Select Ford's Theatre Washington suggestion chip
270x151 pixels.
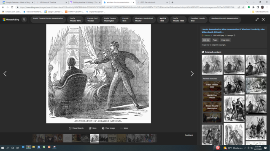click(110, 20)
